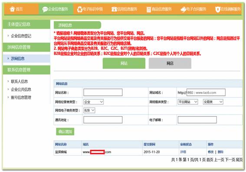Click 修改 link in the table row
This screenshot has width=246, height=172.
211,152
